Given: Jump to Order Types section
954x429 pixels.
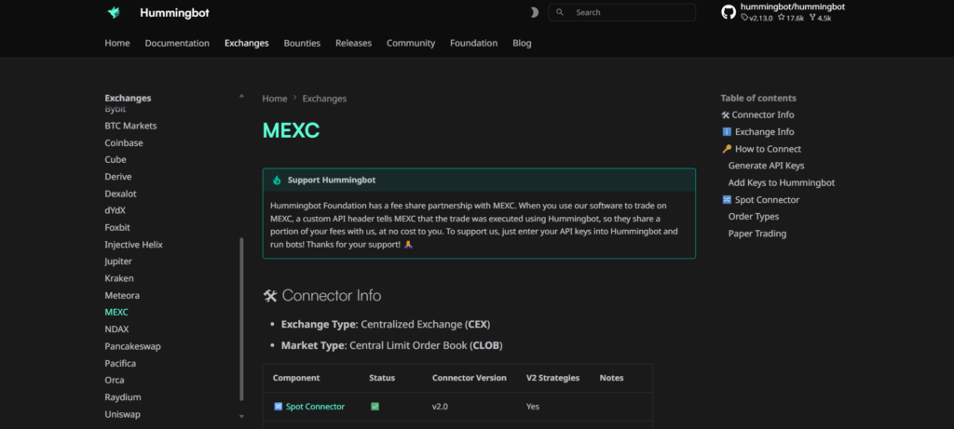Looking at the screenshot, I should coord(753,216).
